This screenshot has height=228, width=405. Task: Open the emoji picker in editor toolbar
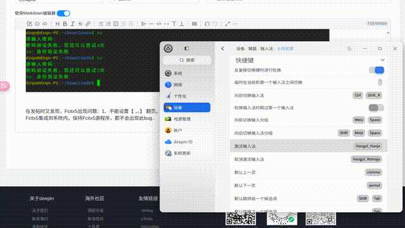point(37,24)
